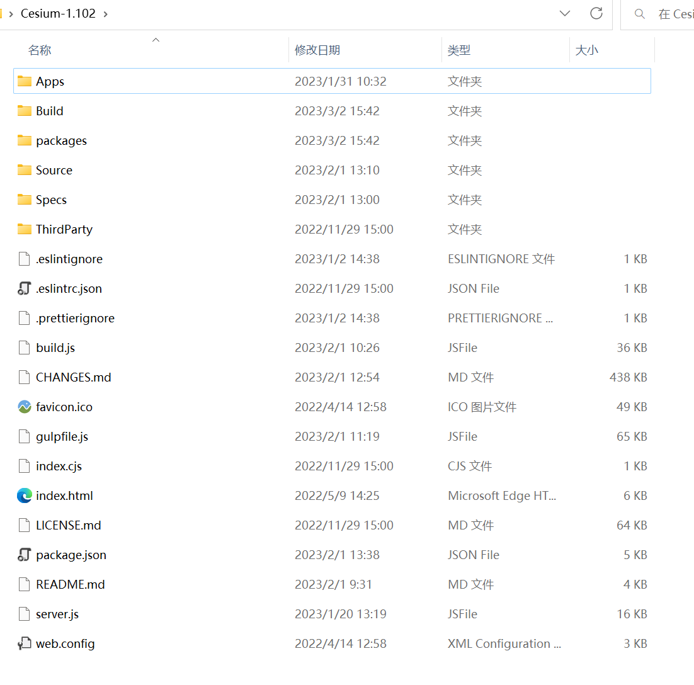Open the address bar history dropdown
The image size is (694, 685).
point(565,13)
